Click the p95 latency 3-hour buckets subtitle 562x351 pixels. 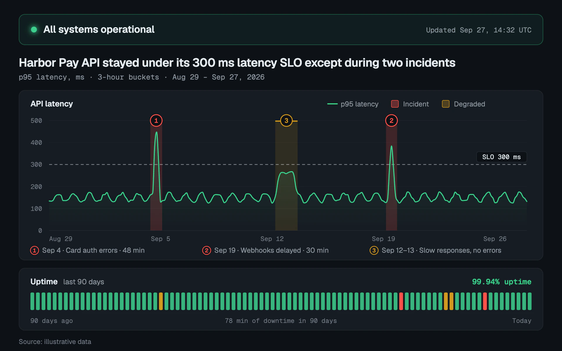pos(142,77)
